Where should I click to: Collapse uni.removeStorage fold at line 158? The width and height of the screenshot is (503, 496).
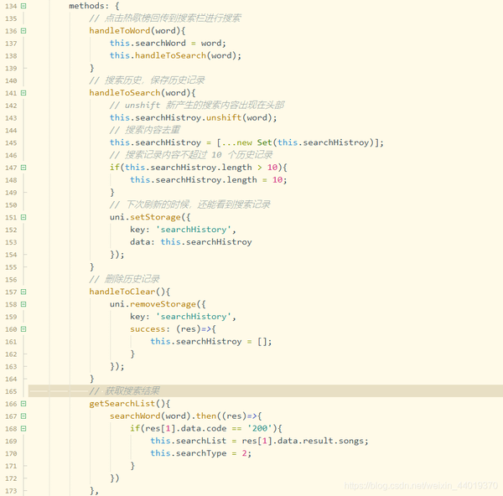(23, 304)
